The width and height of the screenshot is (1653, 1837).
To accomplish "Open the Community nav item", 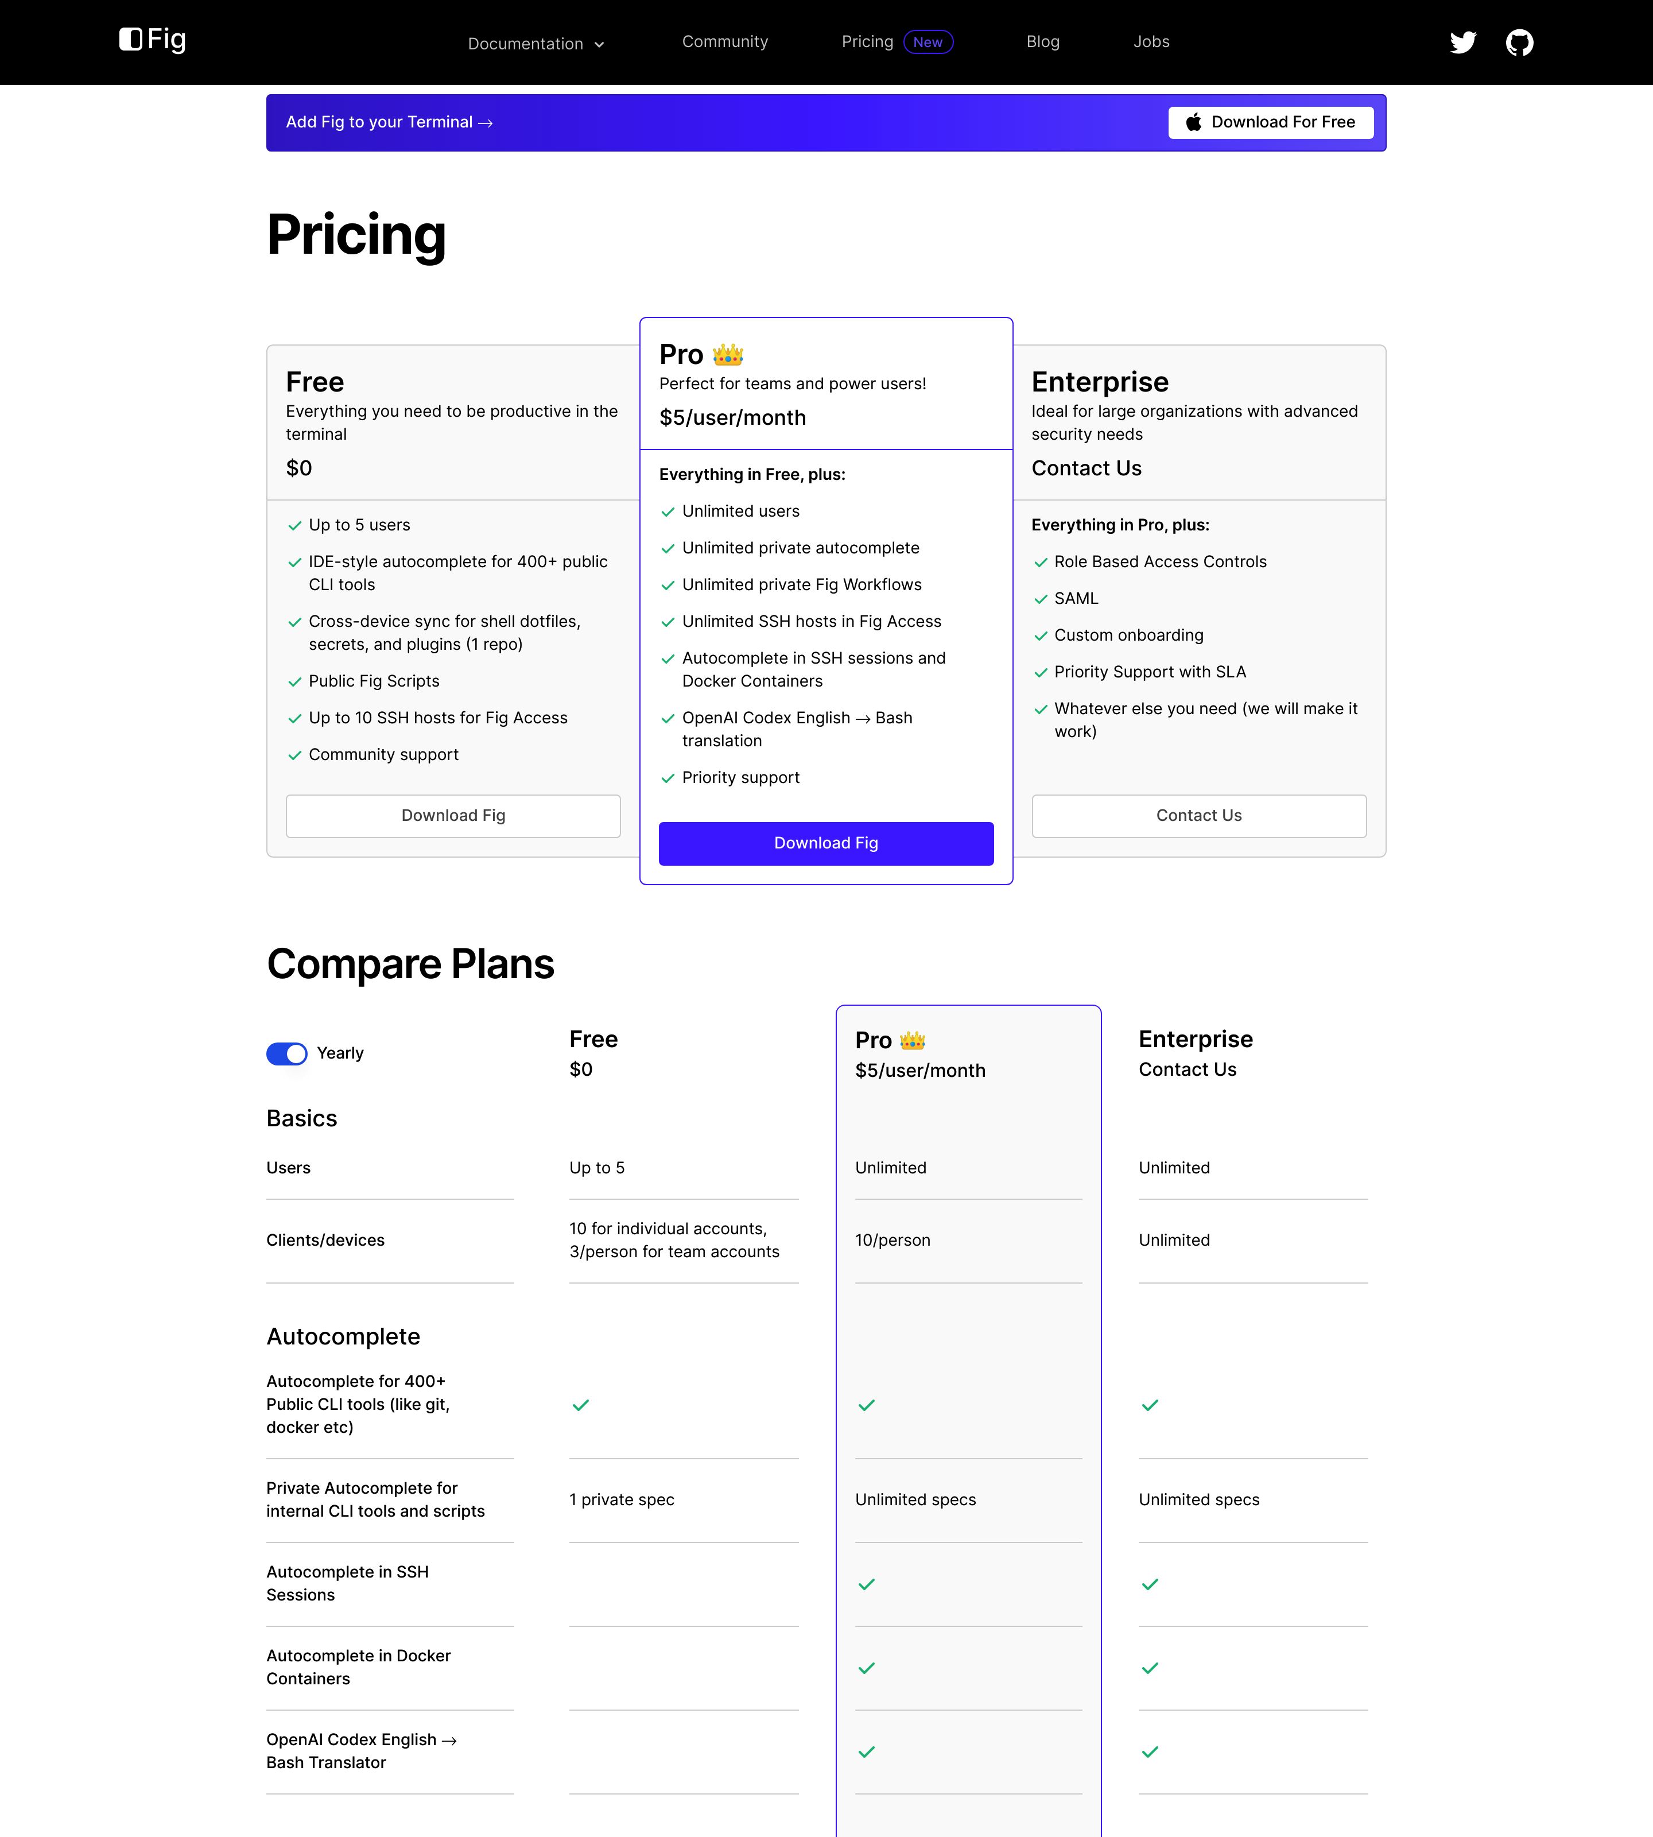I will pos(725,42).
